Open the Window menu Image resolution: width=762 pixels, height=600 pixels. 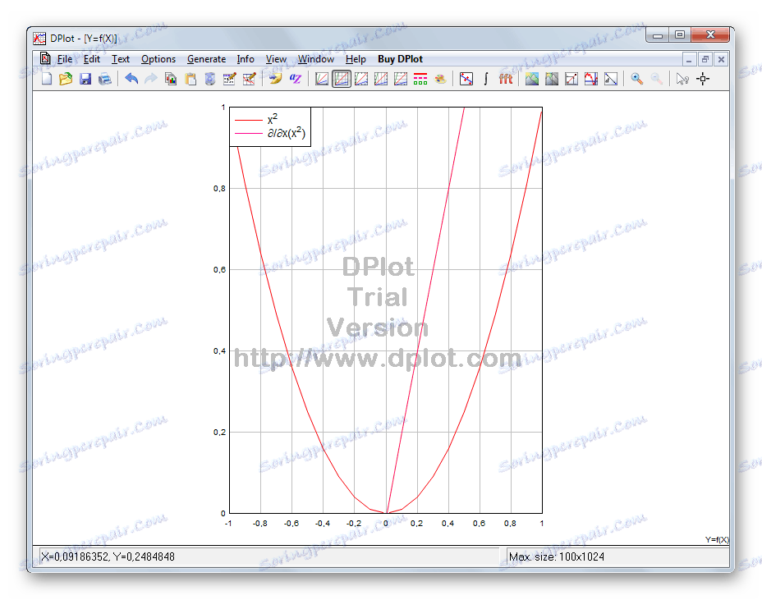click(x=316, y=59)
